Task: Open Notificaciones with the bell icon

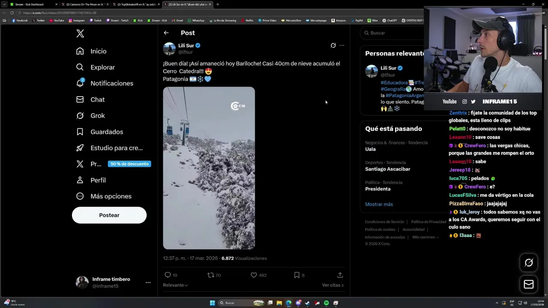Action: click(x=104, y=83)
